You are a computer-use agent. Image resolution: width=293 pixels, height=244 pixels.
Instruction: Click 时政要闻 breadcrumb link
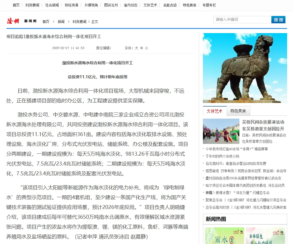(x=79, y=22)
